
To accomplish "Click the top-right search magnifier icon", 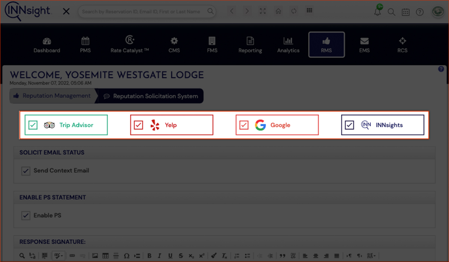I will coord(391,12).
